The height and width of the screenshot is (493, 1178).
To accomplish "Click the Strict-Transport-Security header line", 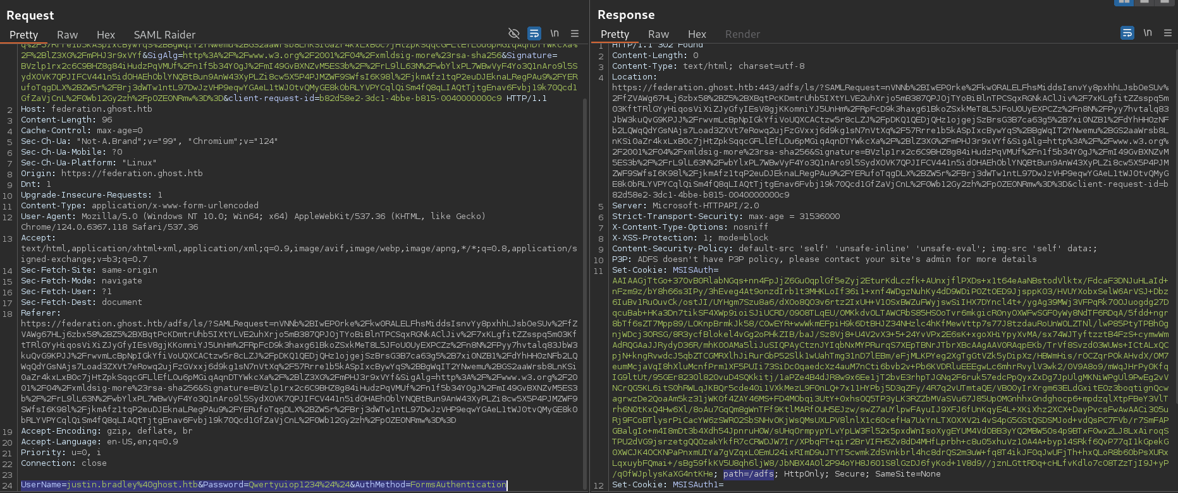I will pos(726,216).
